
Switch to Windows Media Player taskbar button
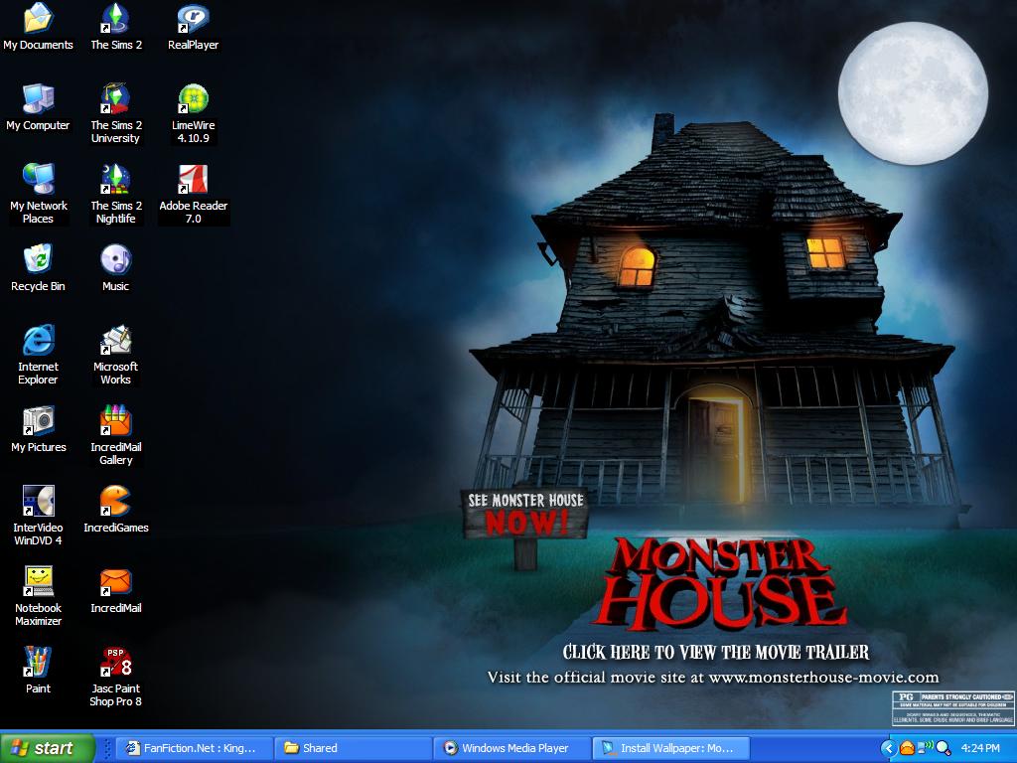coord(511,748)
